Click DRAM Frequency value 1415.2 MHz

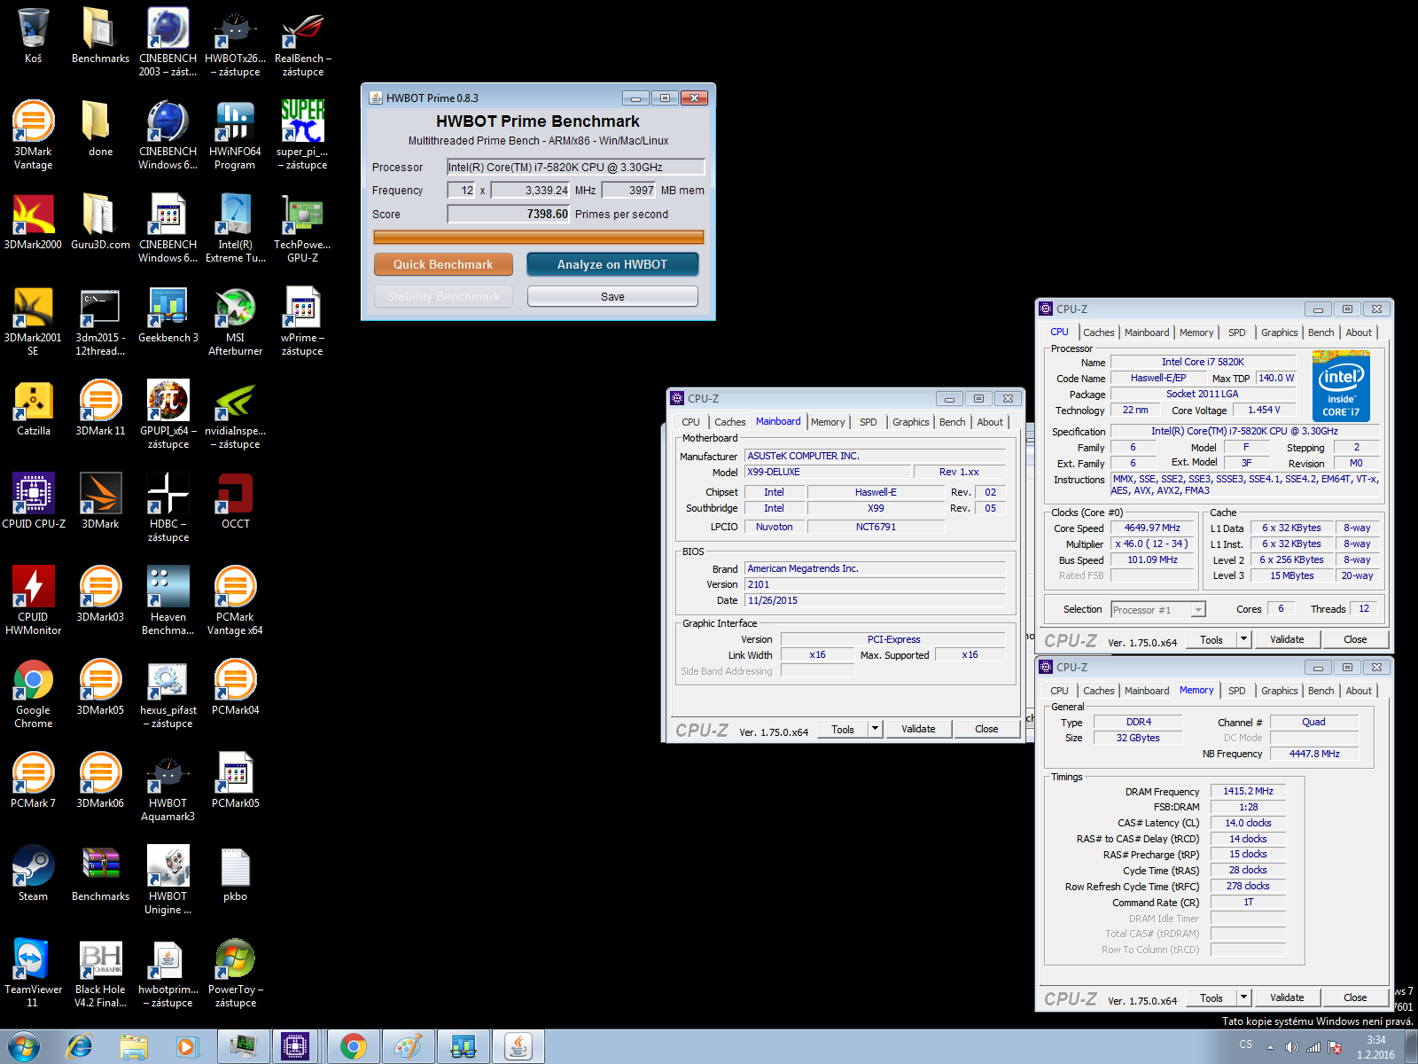1248,791
